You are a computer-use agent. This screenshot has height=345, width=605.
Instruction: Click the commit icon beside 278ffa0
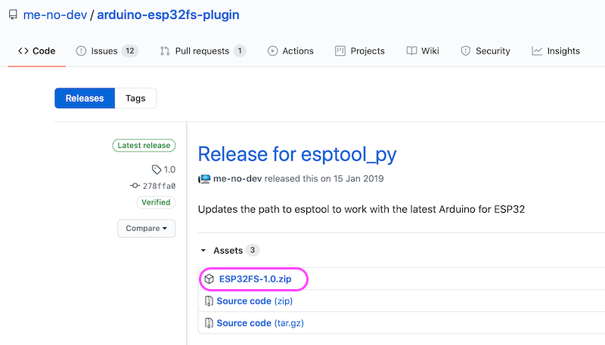coord(135,186)
